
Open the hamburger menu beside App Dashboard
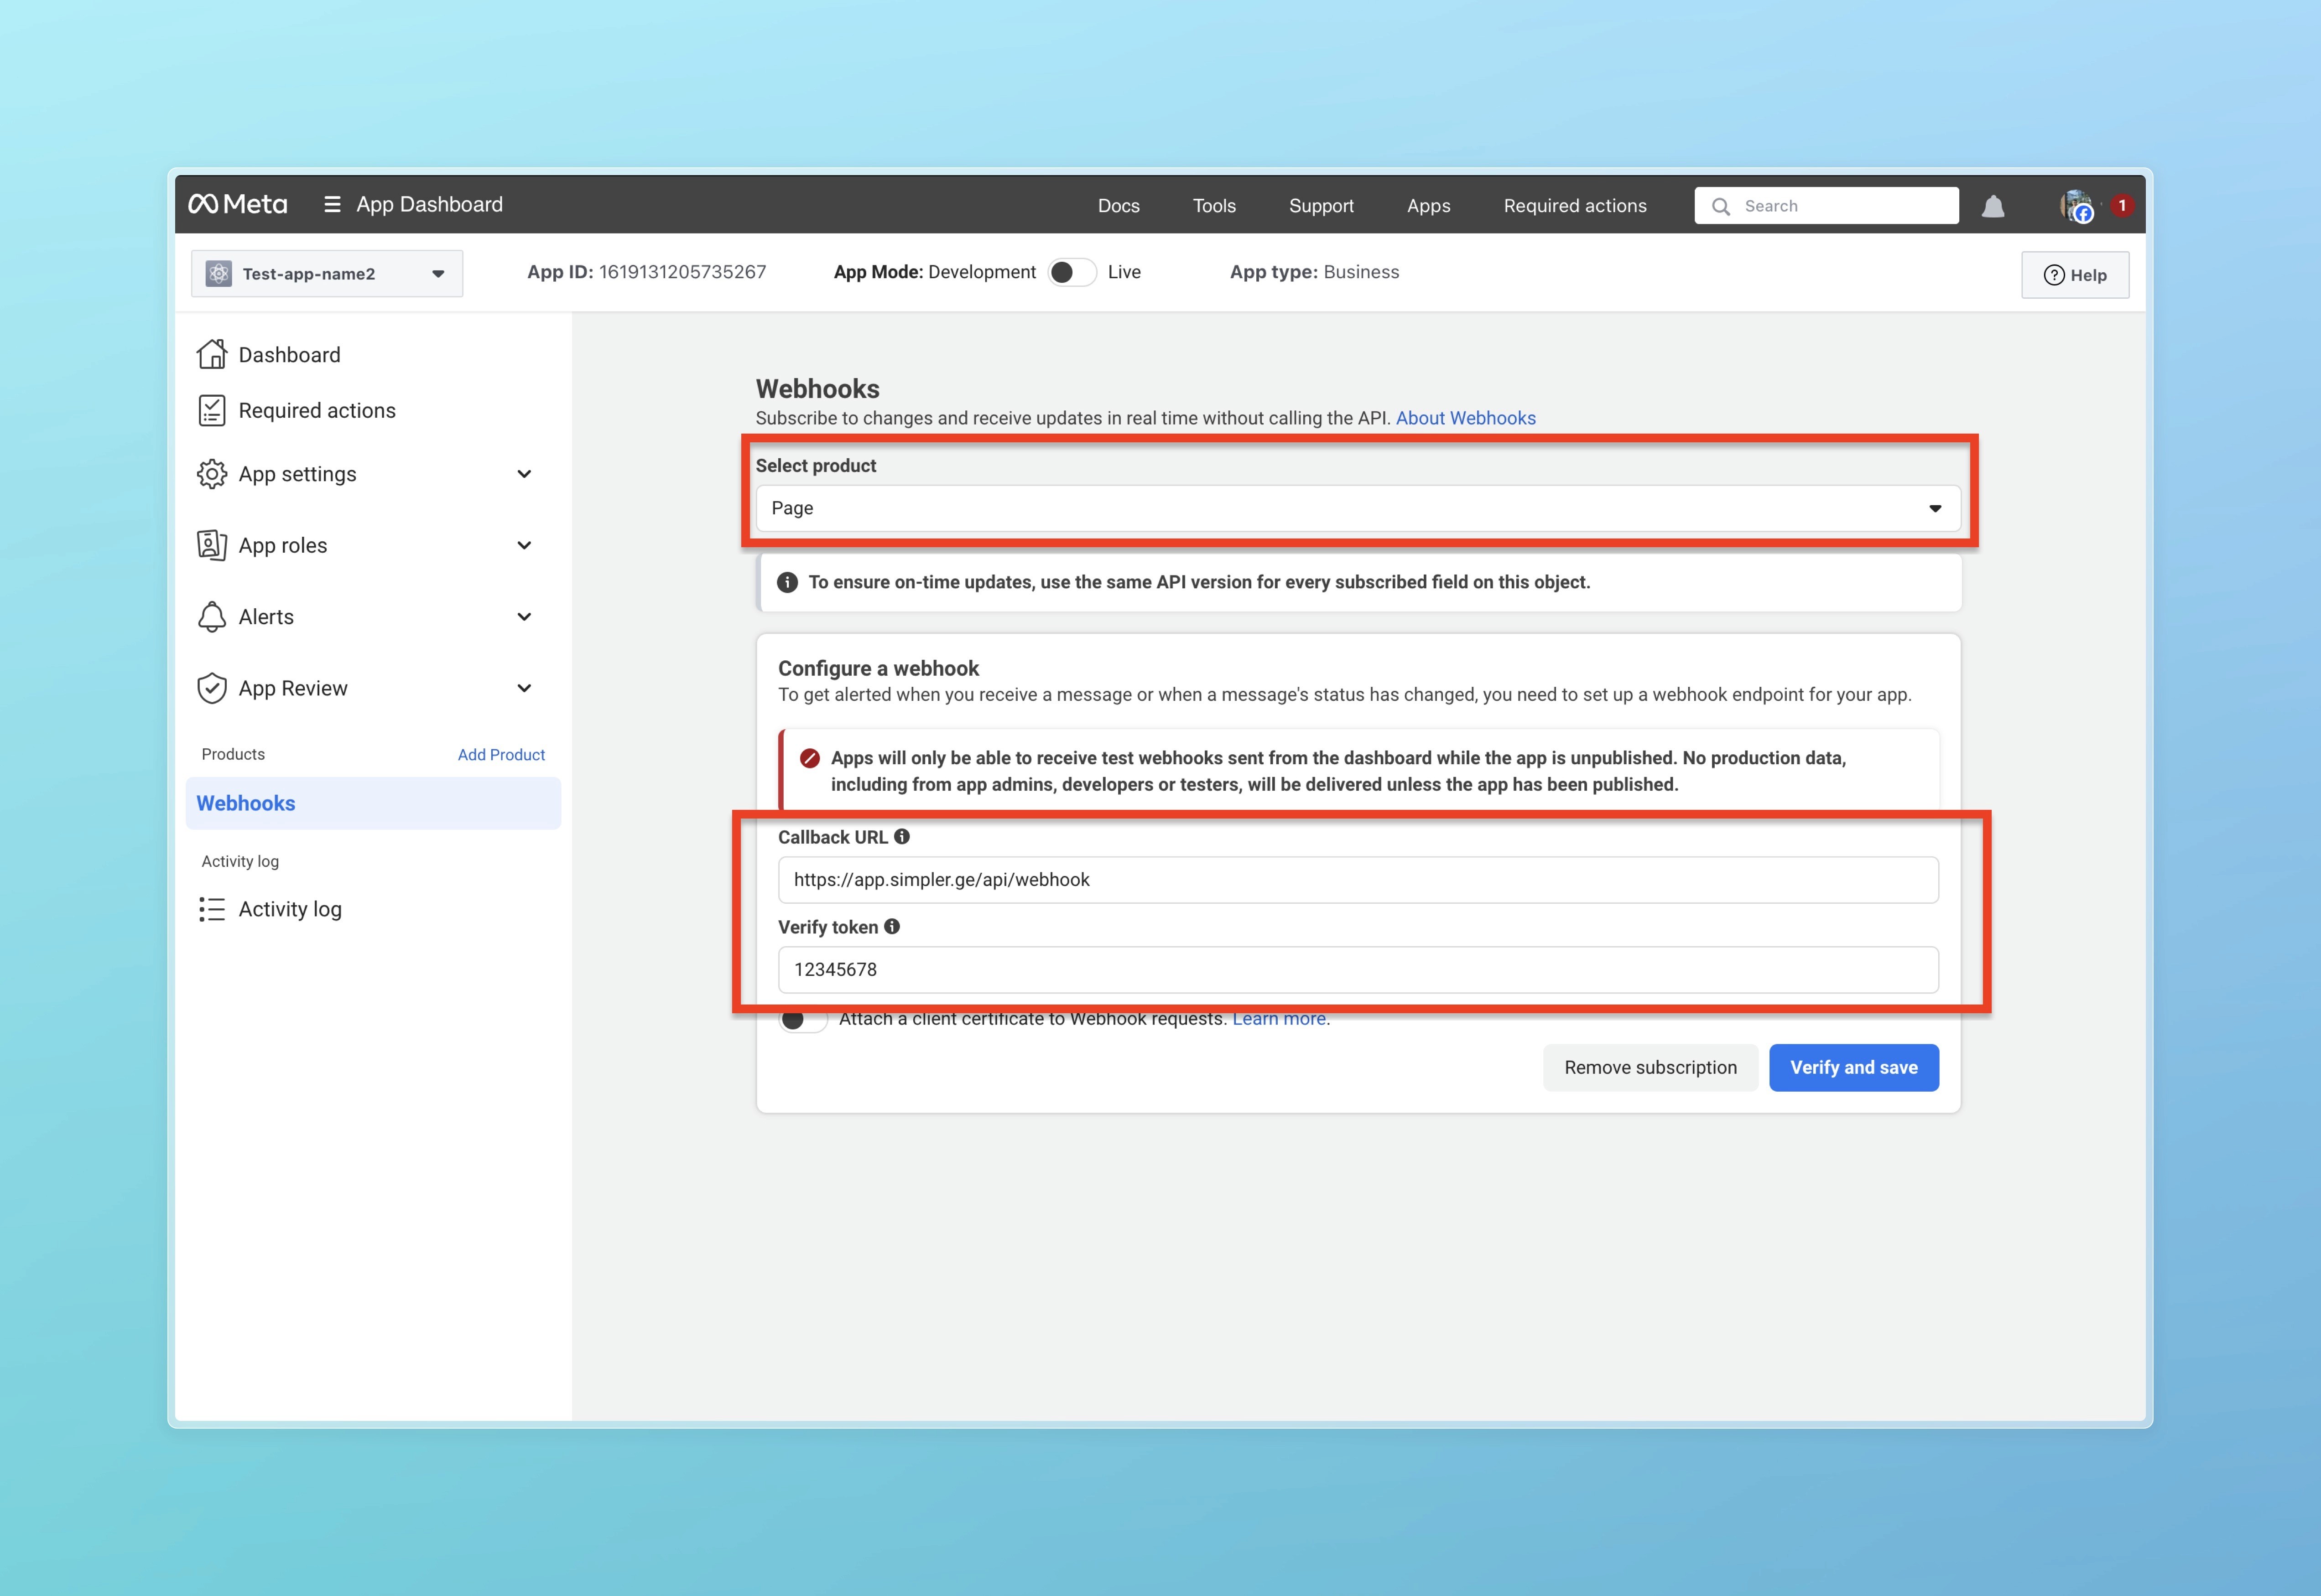(332, 204)
